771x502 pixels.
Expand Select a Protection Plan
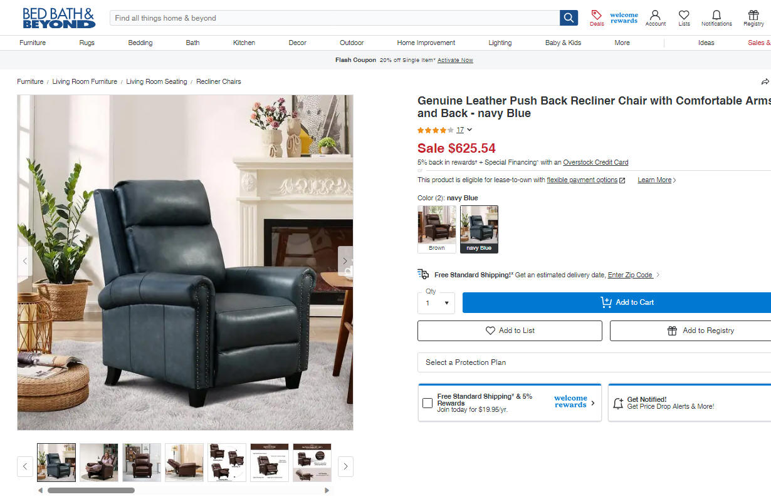tap(594, 362)
